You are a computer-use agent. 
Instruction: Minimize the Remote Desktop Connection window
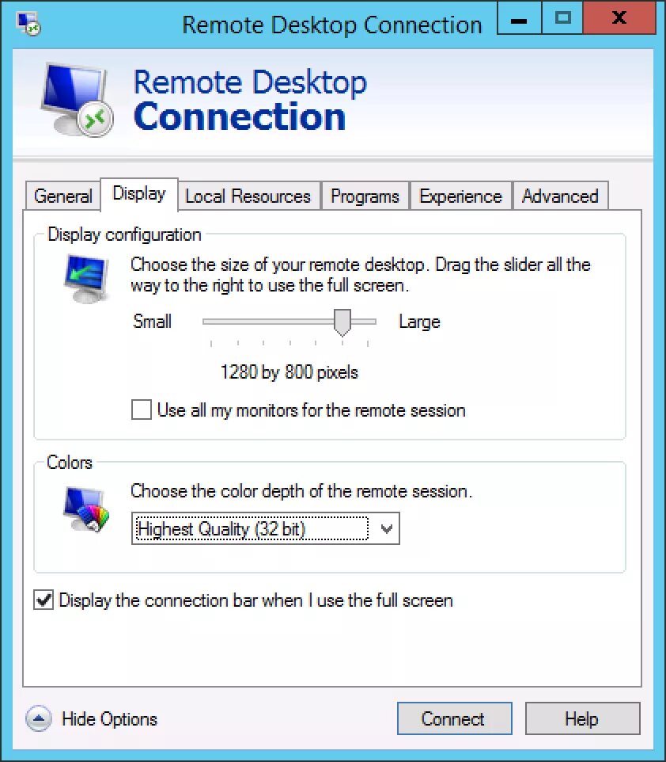520,18
